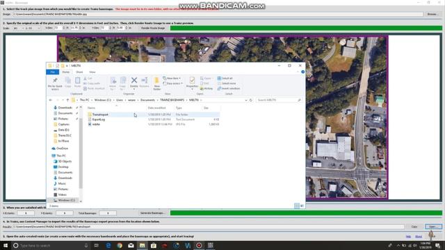This screenshot has width=445, height=250.
Task: Open the recent locations dropdown arrow
Action: pyautogui.click(x=63, y=100)
